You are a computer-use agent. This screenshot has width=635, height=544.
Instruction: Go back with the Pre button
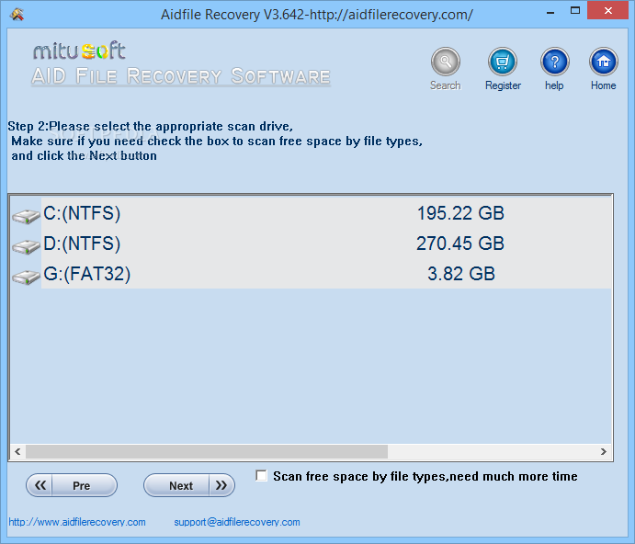click(x=72, y=485)
